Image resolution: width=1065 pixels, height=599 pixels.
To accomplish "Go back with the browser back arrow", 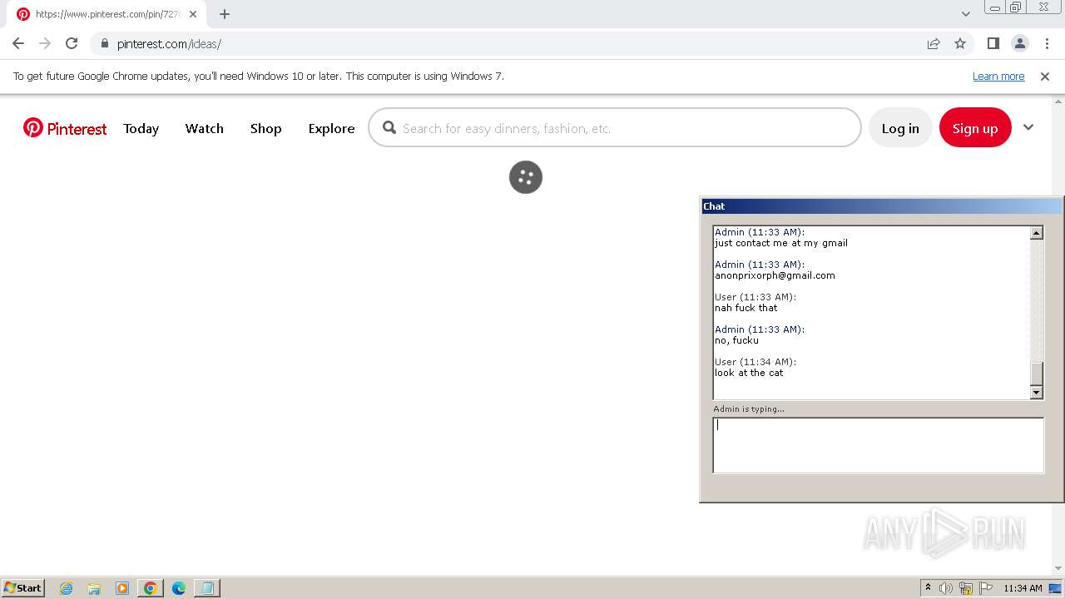I will (x=18, y=43).
